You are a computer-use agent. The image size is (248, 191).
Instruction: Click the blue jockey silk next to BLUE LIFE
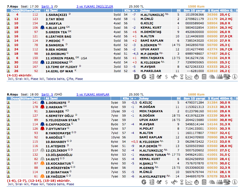point(42,28)
